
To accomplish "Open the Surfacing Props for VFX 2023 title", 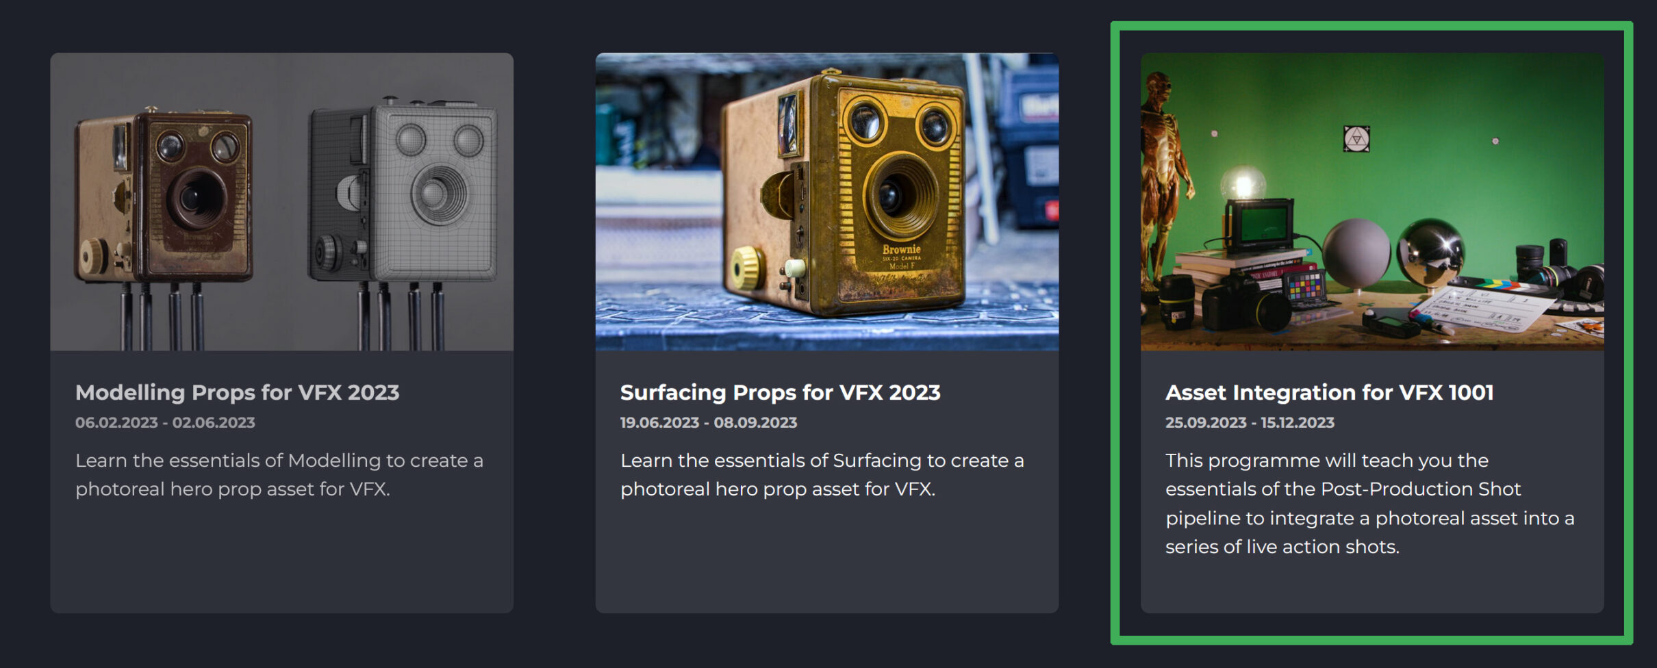I will 780,393.
